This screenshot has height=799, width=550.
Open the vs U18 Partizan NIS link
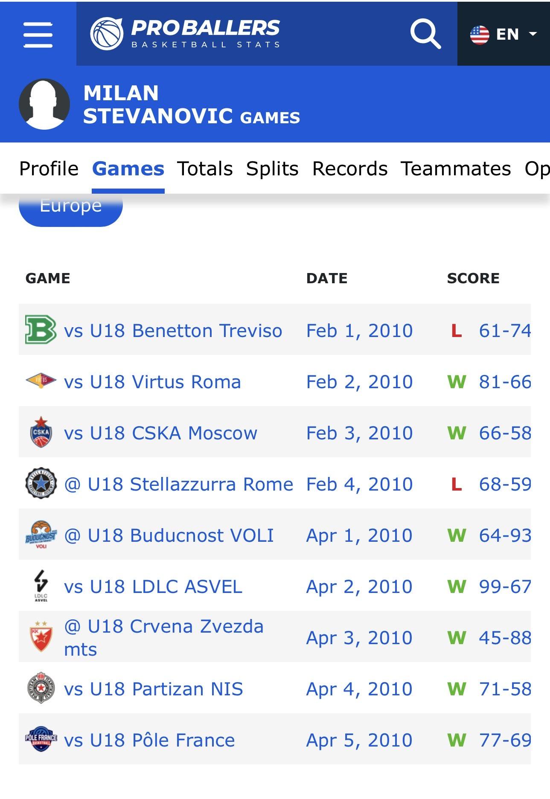154,689
